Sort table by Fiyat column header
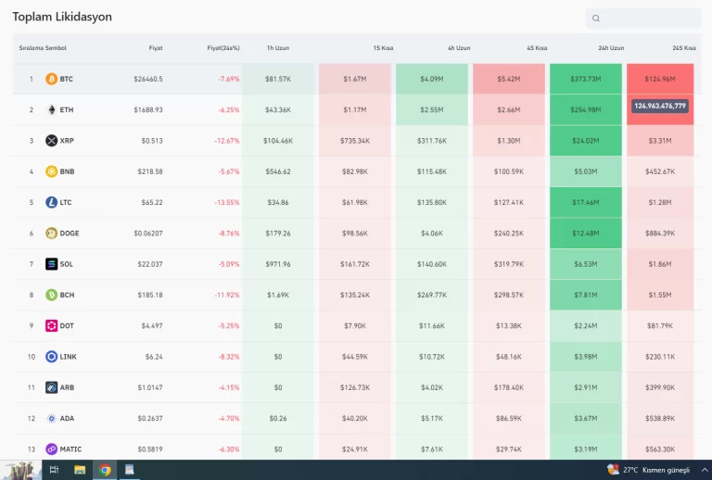The width and height of the screenshot is (712, 480). pyautogui.click(x=155, y=48)
